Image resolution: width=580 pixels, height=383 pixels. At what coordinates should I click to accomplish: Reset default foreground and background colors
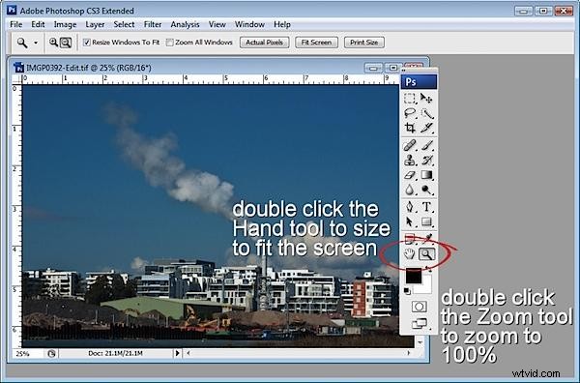pos(407,291)
